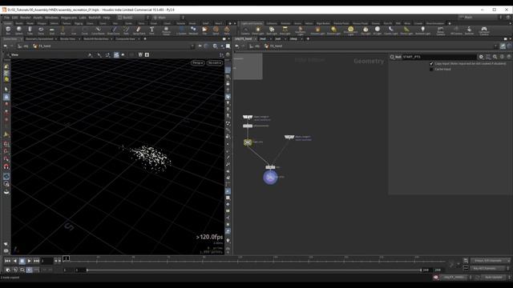The height and width of the screenshot is (288, 513).
Task: Select the blue START_PTS null node
Action: pyautogui.click(x=270, y=178)
